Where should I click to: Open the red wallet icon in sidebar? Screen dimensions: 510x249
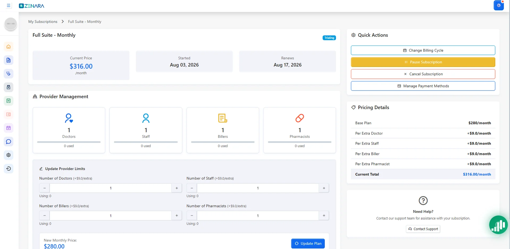pyautogui.click(x=9, y=114)
